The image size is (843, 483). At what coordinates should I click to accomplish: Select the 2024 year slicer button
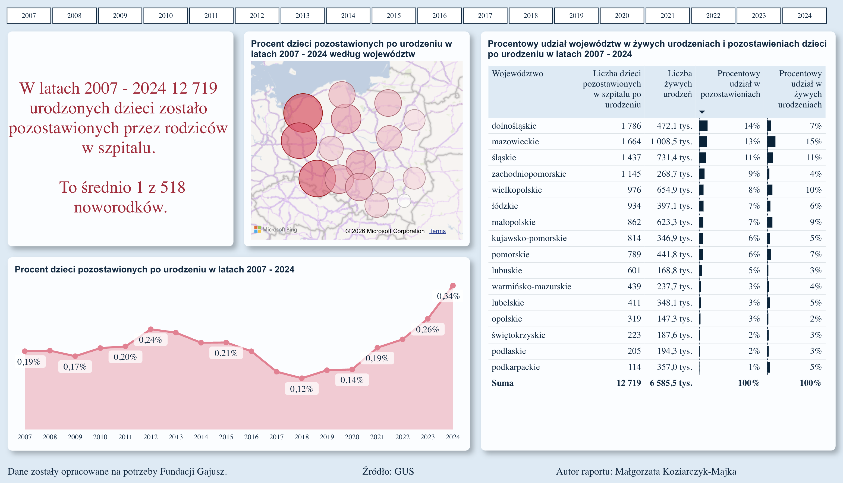pos(804,15)
